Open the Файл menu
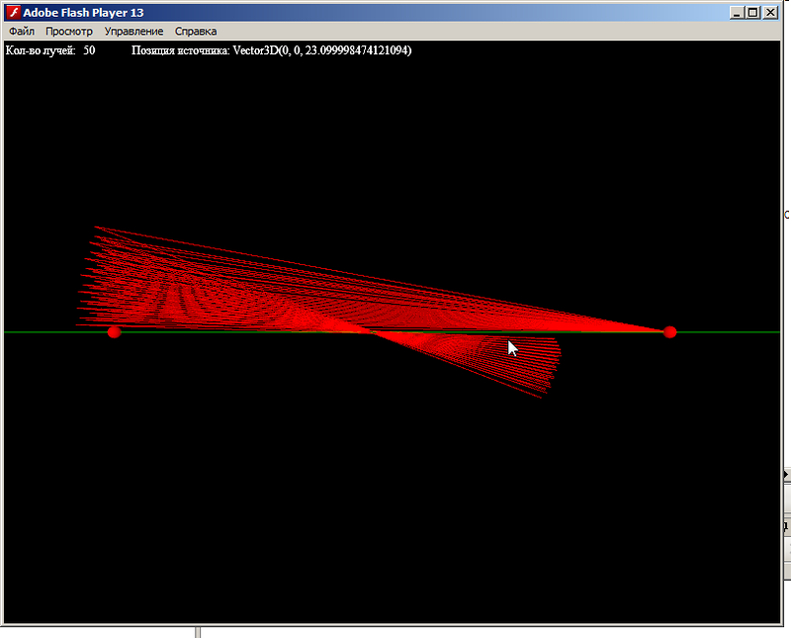The height and width of the screenshot is (638, 791). click(22, 32)
